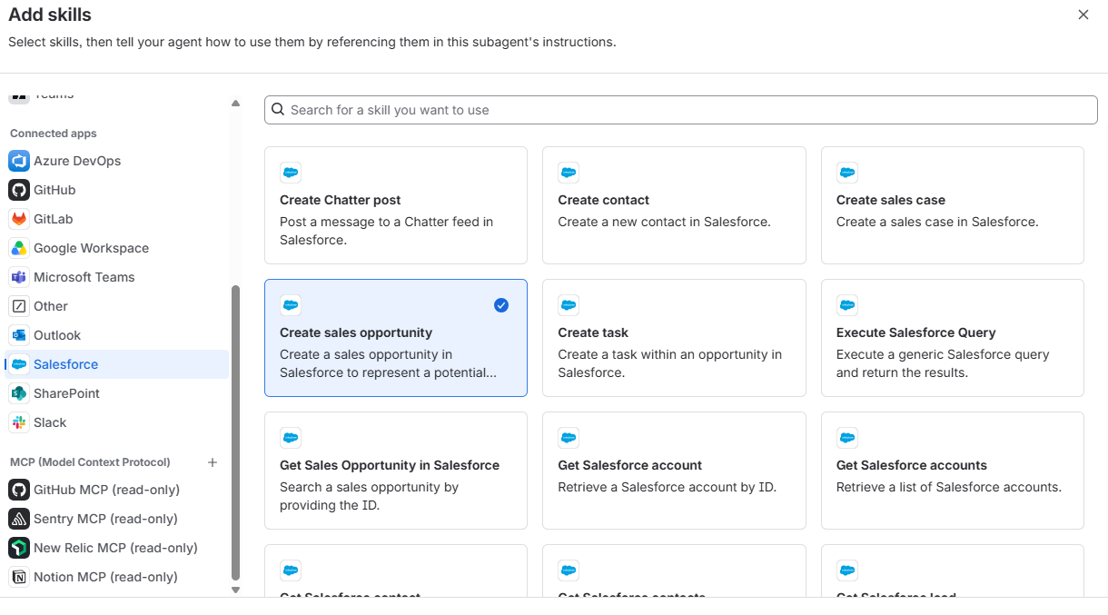
Task: Select the Execute Salesforce Query skill title
Action: (x=916, y=332)
